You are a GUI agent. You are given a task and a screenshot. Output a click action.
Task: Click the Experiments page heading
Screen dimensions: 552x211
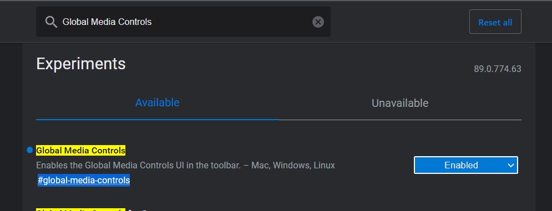[x=81, y=64]
